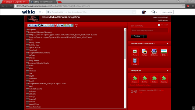This screenshot has width=195, height=110.
Task: Show more toolbar tools with plus
Action: click(76, 25)
